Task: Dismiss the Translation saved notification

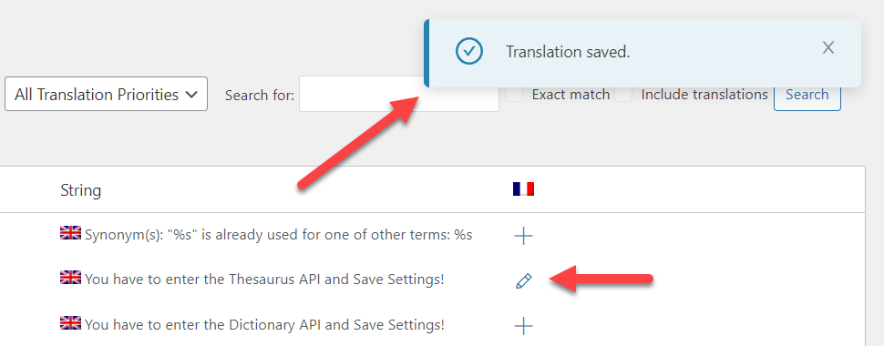Action: 827,48
